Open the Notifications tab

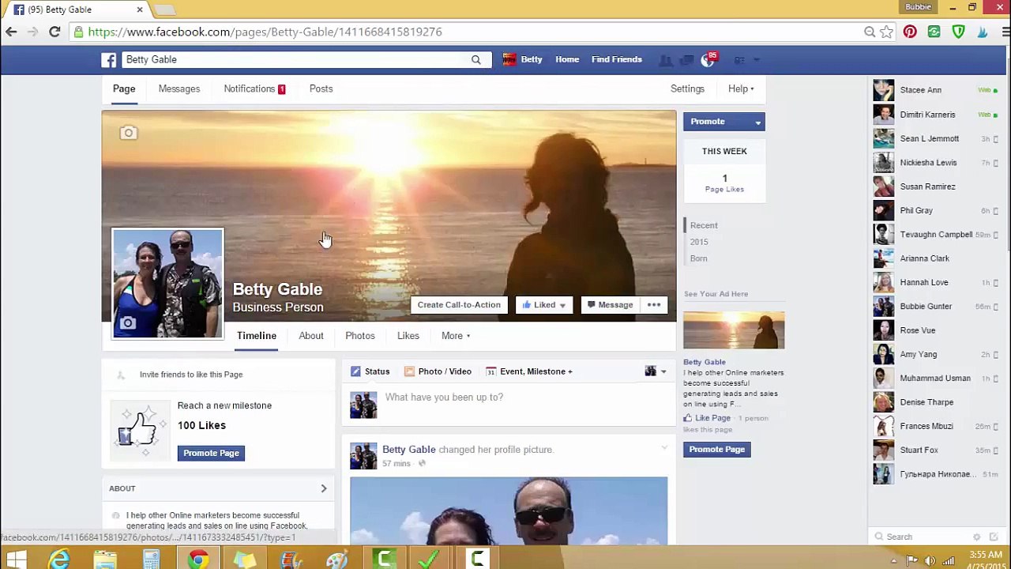coord(254,89)
